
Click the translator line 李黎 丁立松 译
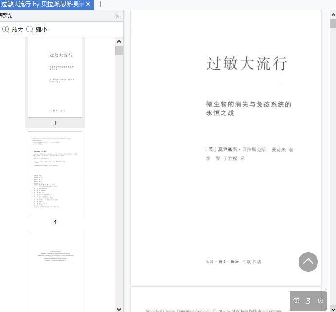point(225,159)
